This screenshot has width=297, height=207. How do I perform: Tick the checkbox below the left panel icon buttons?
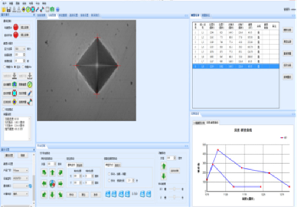[x=4, y=109]
